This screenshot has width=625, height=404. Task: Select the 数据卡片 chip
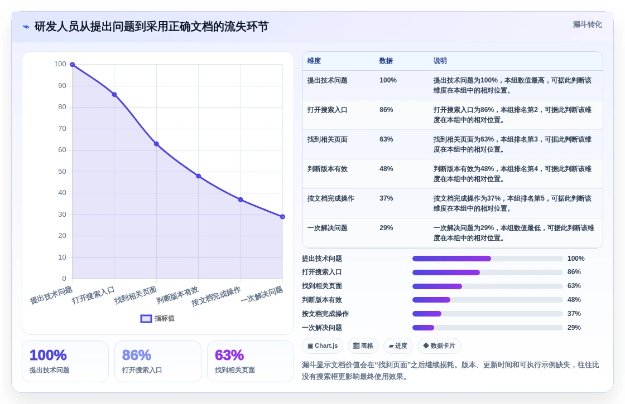(x=439, y=345)
